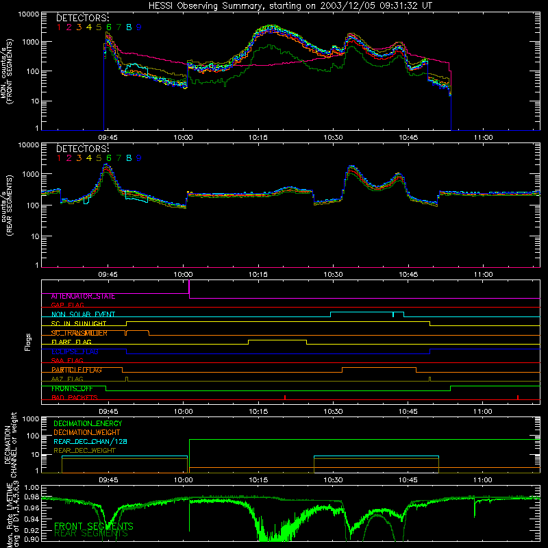This screenshot has height=548, width=548.
Task: Click REAR SEGMENTS legend in the livetime plot
Action: tap(91, 534)
